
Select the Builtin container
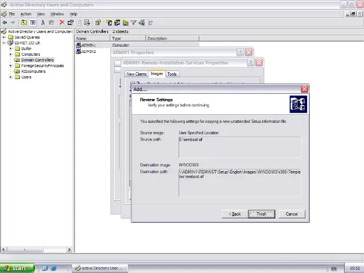pyautogui.click(x=26, y=48)
